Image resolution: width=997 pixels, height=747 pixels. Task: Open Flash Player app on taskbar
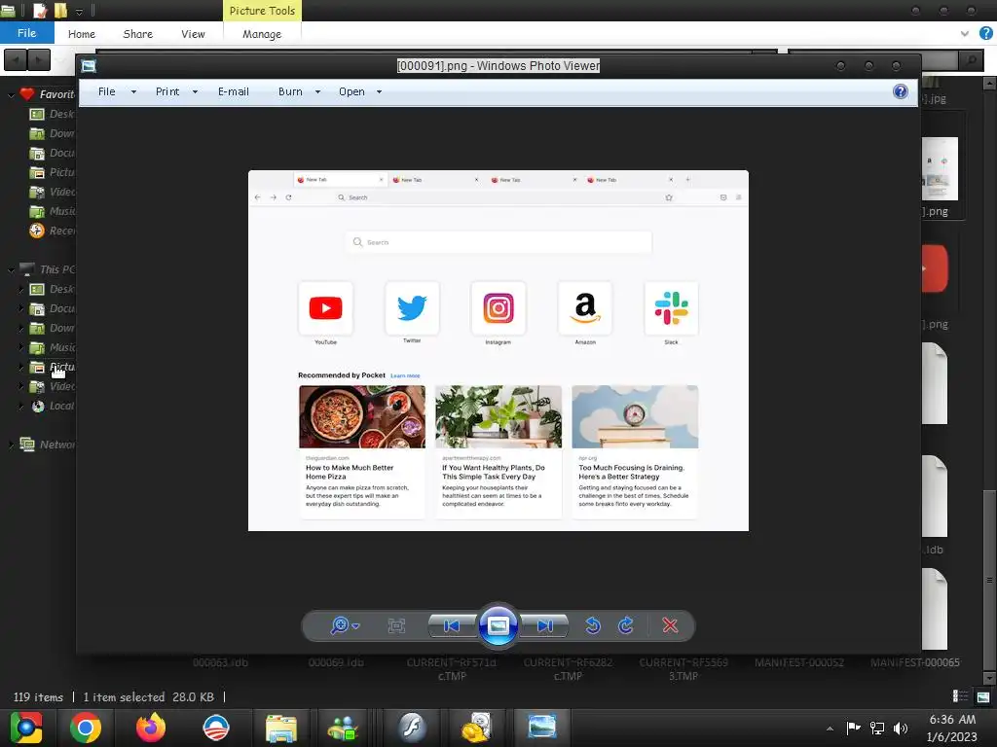pos(411,728)
